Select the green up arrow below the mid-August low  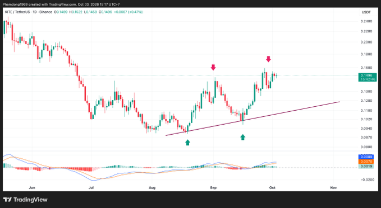point(187,143)
